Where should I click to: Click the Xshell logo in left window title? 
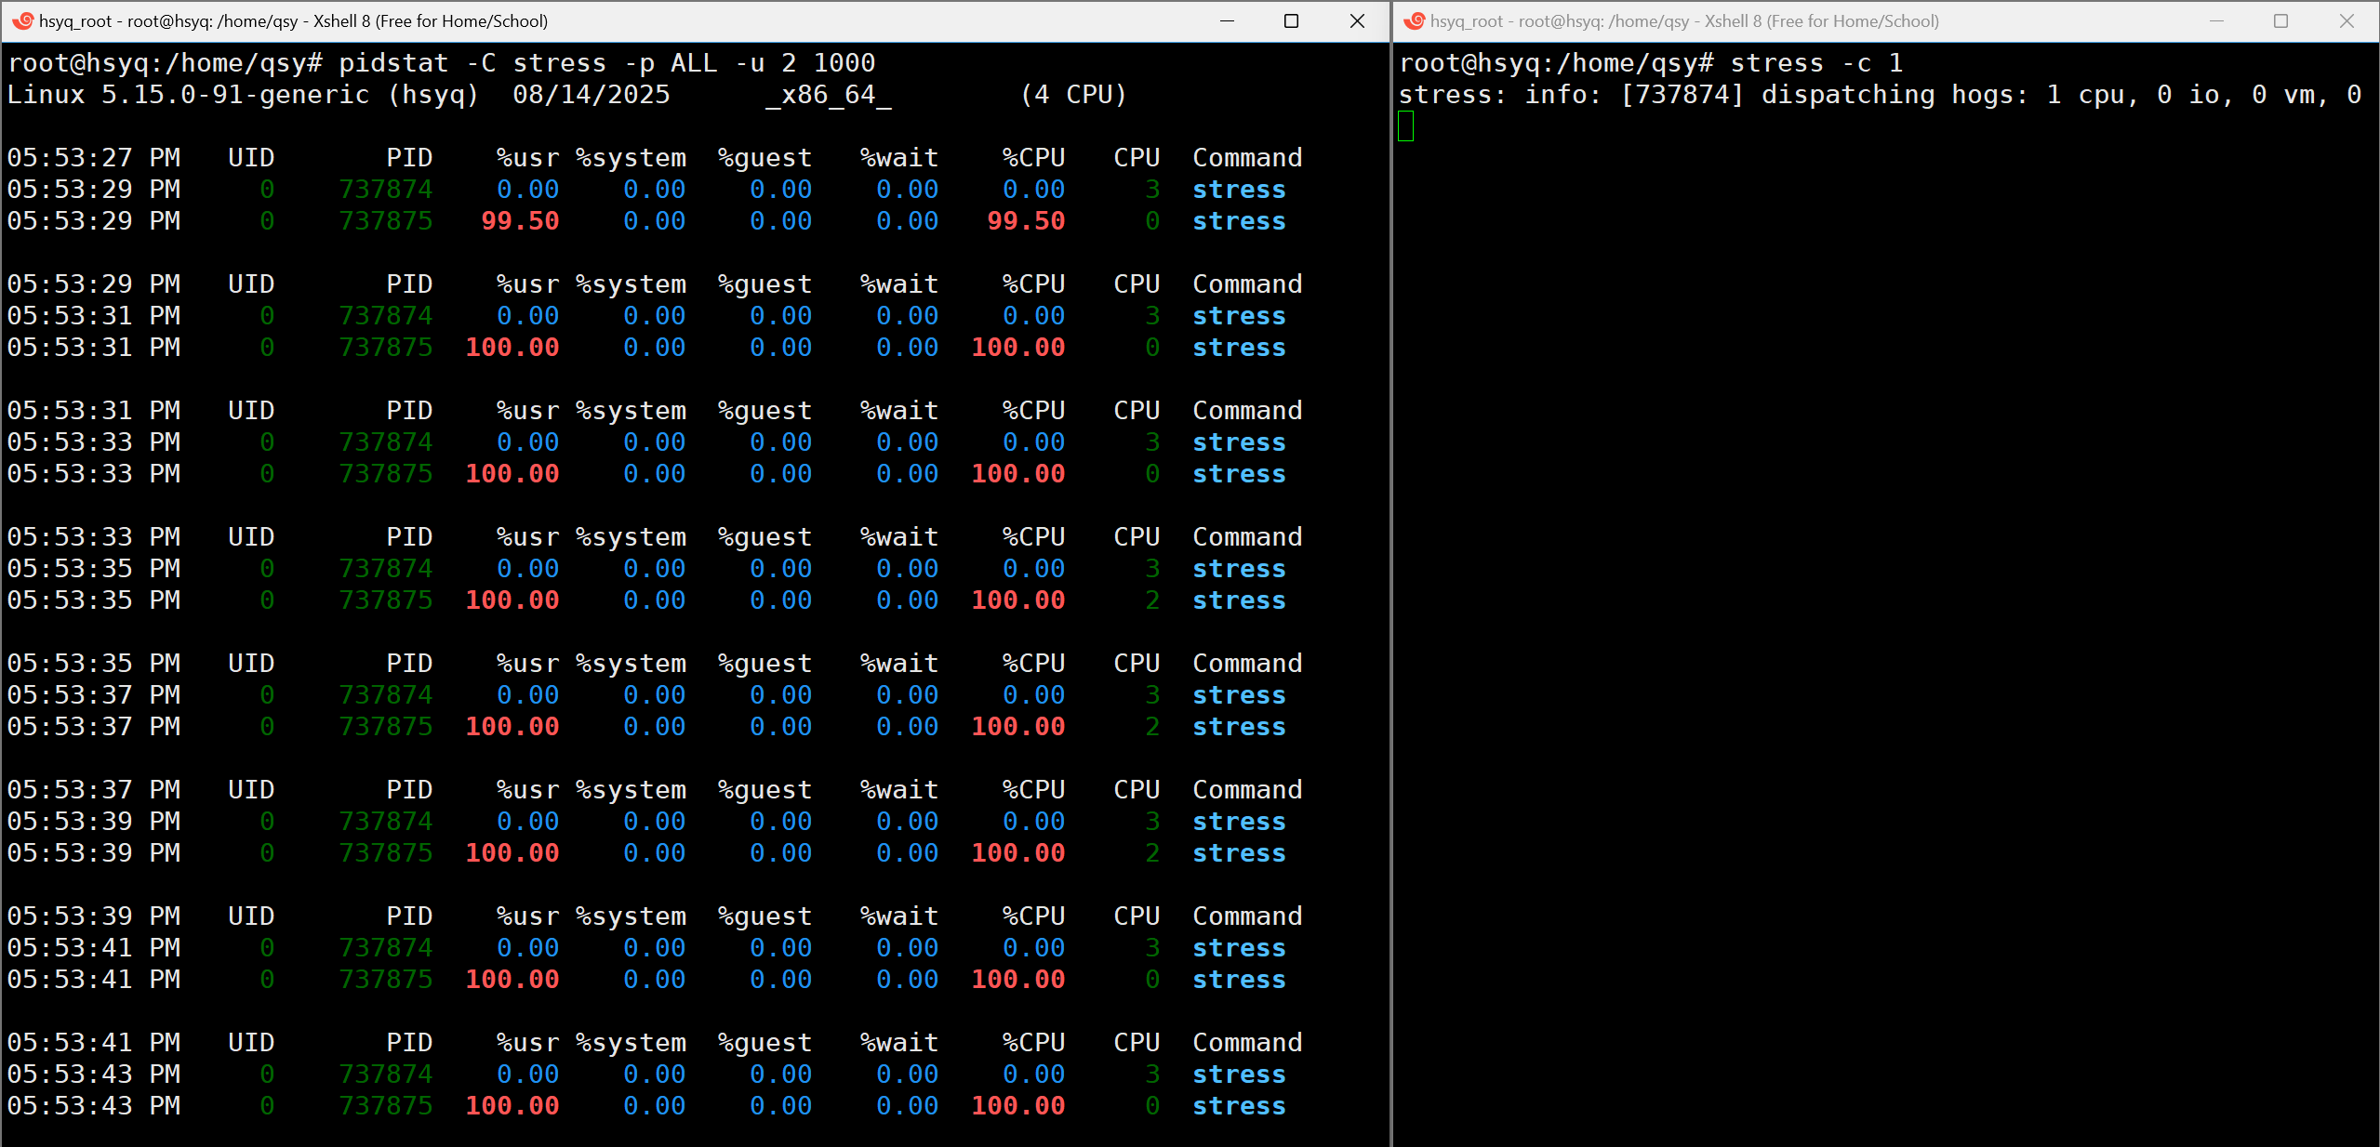coord(23,20)
